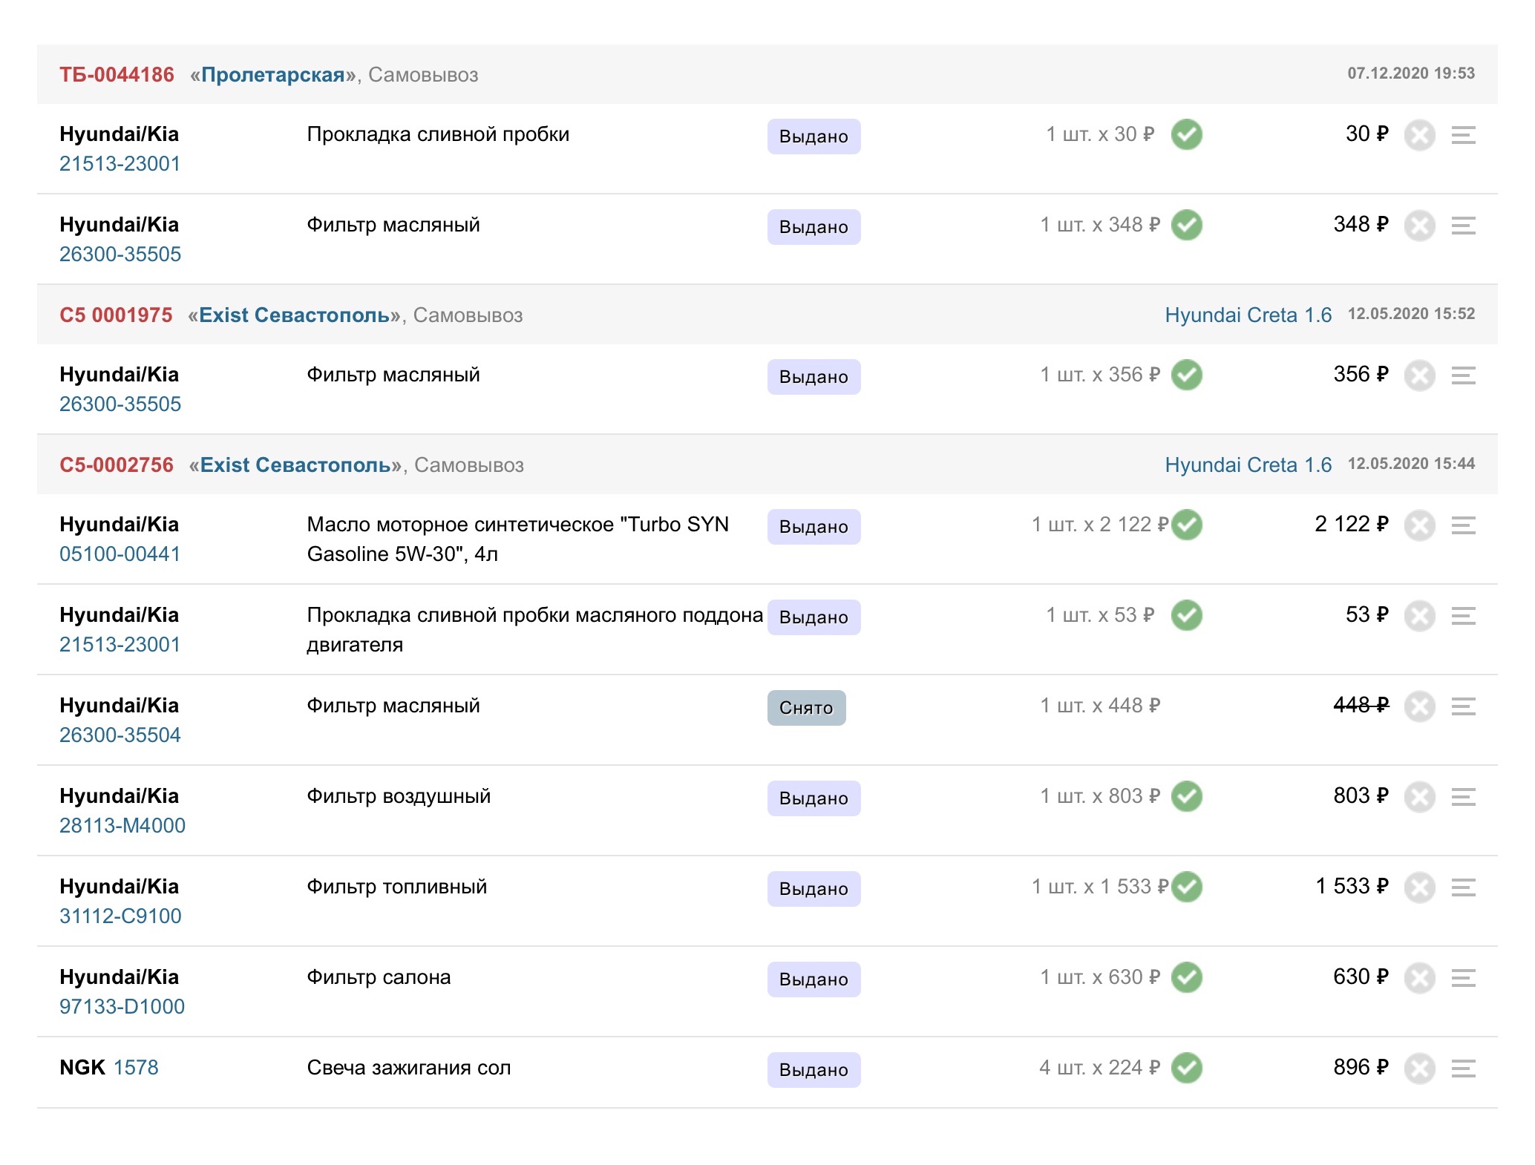Click the text Свеча зажигания сол
This screenshot has width=1535, height=1165.
tap(409, 1067)
